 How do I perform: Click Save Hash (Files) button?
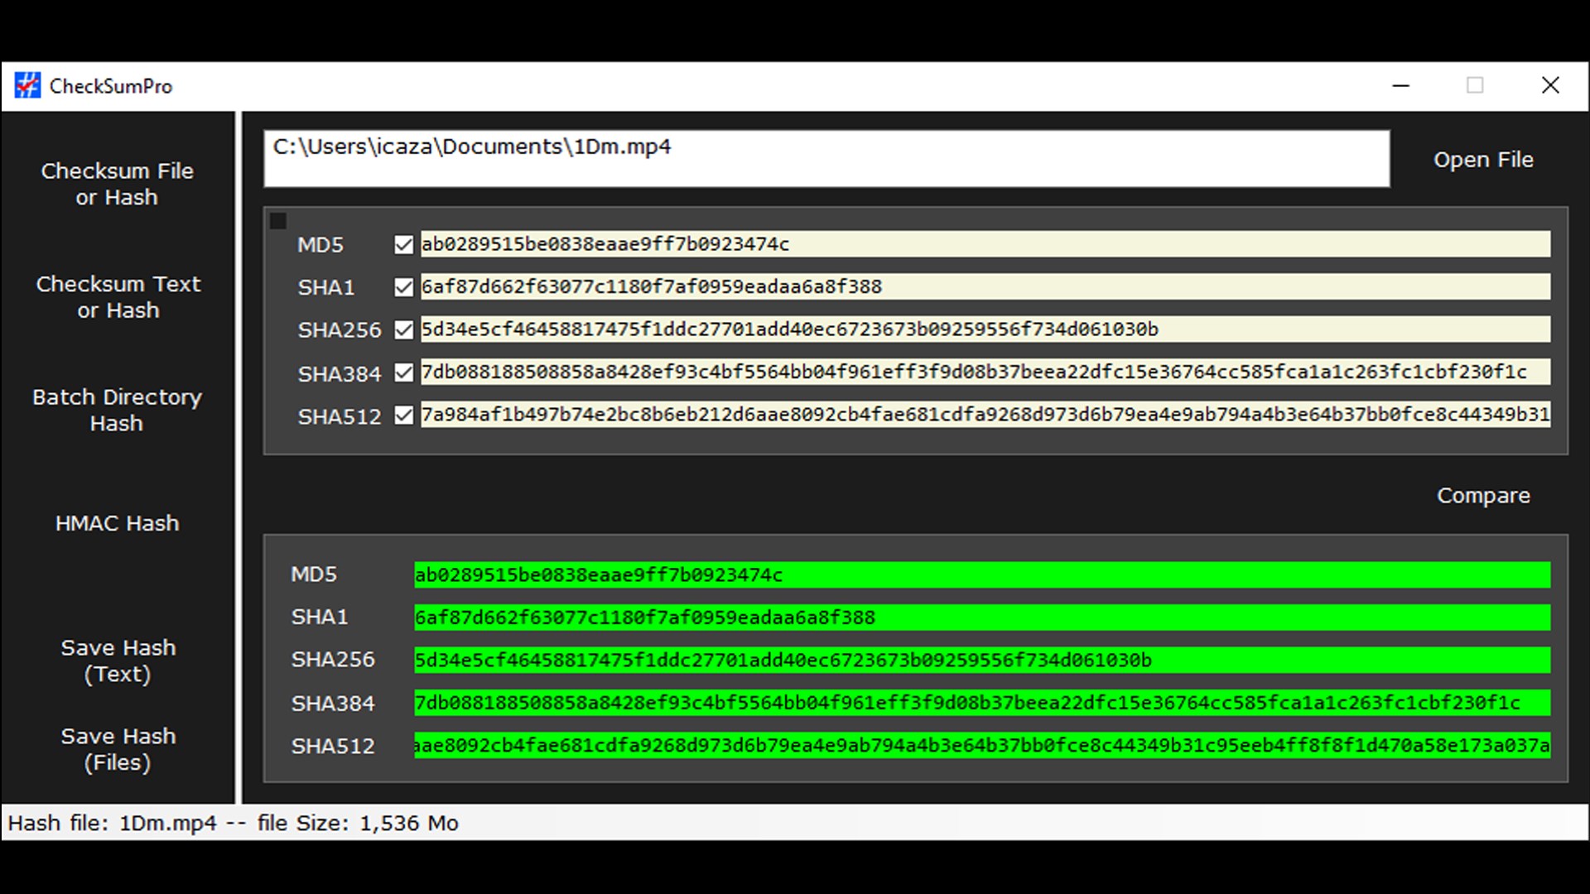[x=118, y=749]
